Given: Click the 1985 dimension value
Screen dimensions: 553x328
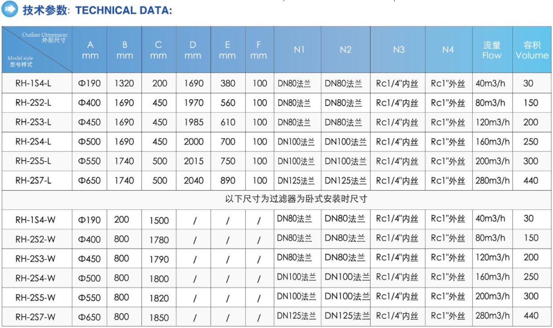Looking at the screenshot, I should 194,122.
